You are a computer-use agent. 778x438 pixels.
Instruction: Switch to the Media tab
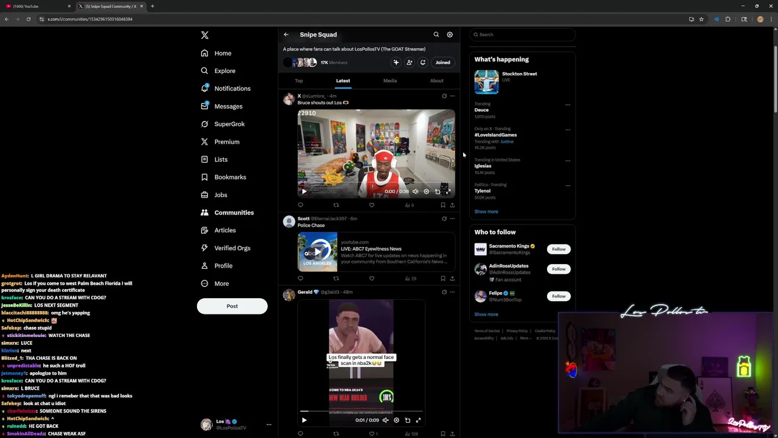390,80
